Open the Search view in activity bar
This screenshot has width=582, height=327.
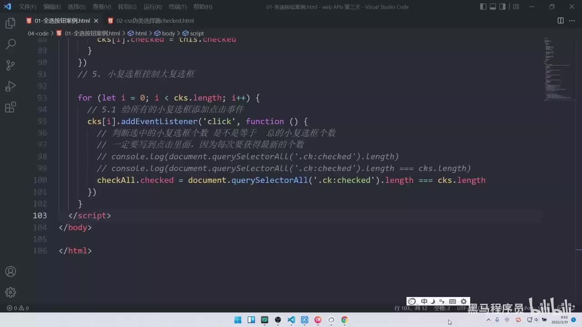point(10,44)
